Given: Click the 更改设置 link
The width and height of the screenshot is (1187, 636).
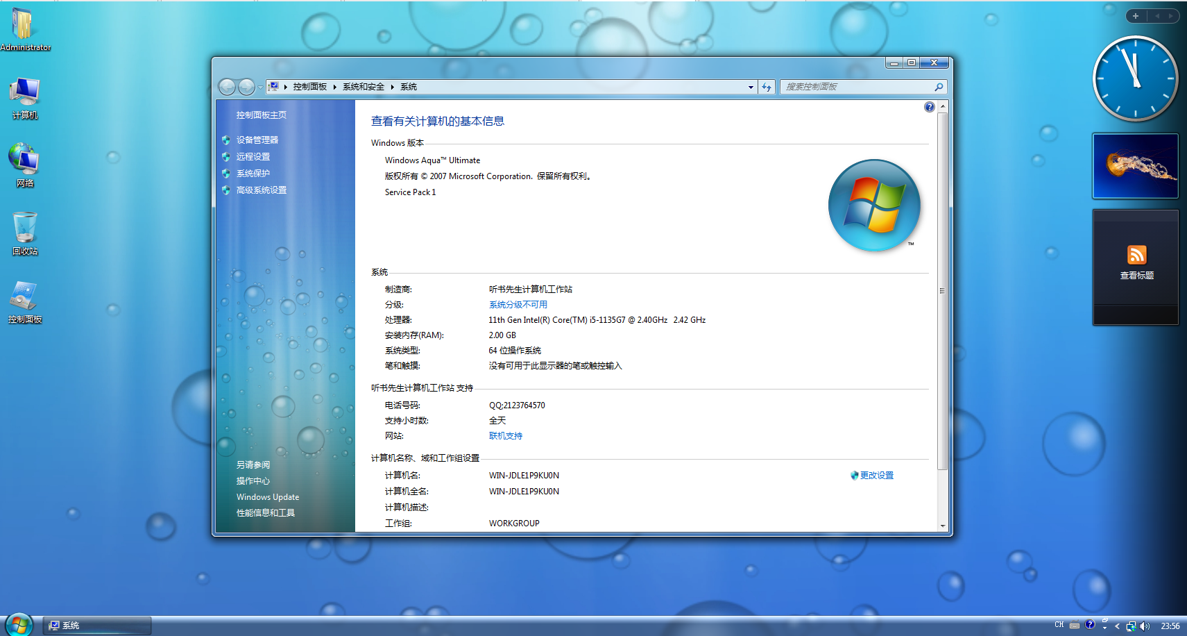Looking at the screenshot, I should click(876, 476).
